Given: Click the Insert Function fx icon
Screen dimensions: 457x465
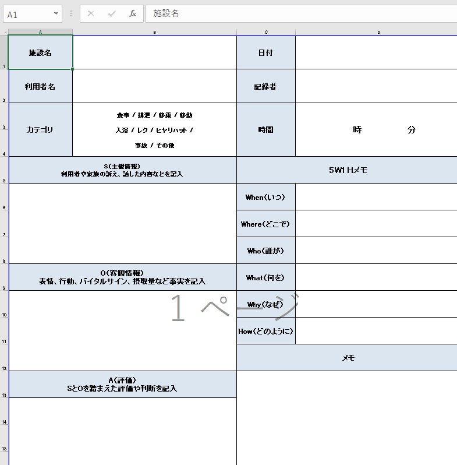Looking at the screenshot, I should [x=132, y=13].
